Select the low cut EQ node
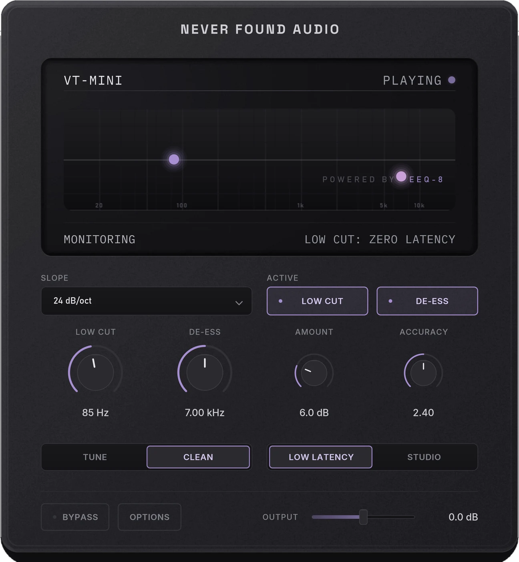The image size is (519, 562). point(174,160)
